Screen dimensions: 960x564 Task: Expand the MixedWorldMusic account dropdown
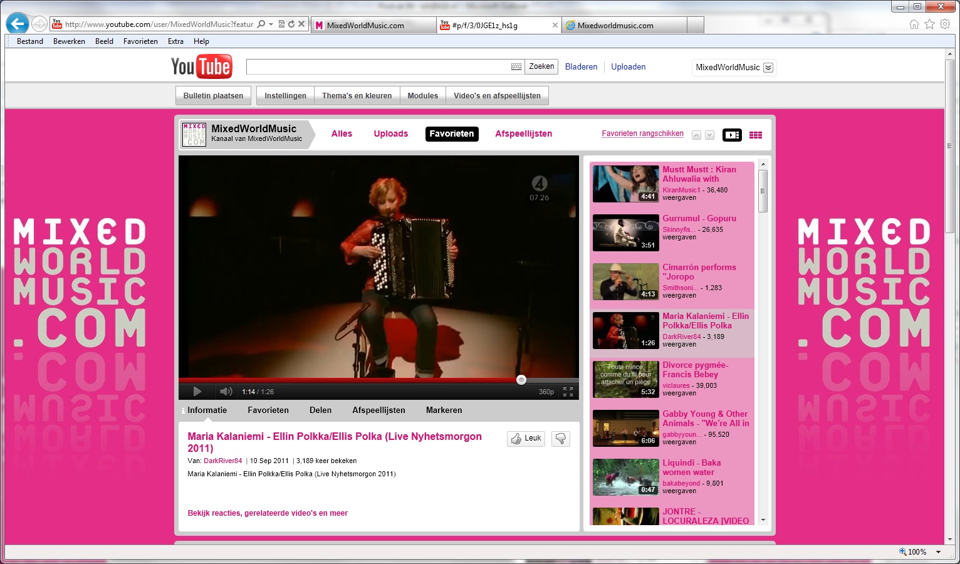(768, 68)
